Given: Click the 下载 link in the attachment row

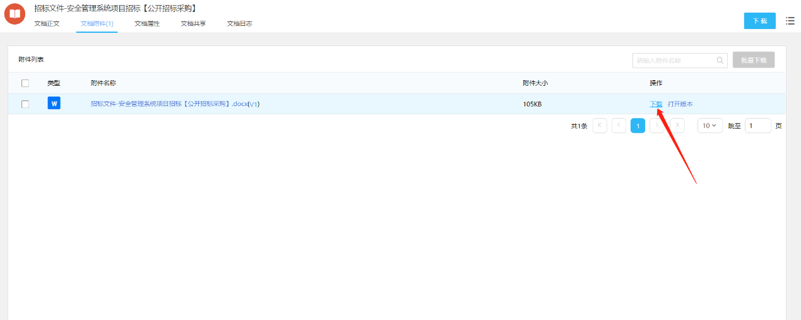Looking at the screenshot, I should [656, 104].
